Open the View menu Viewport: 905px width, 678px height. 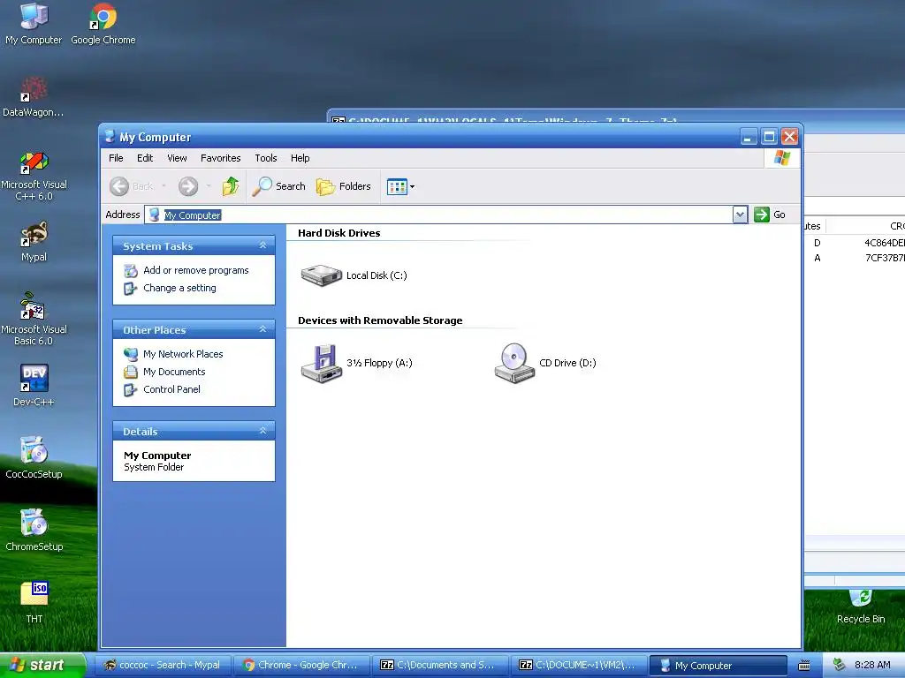177,158
